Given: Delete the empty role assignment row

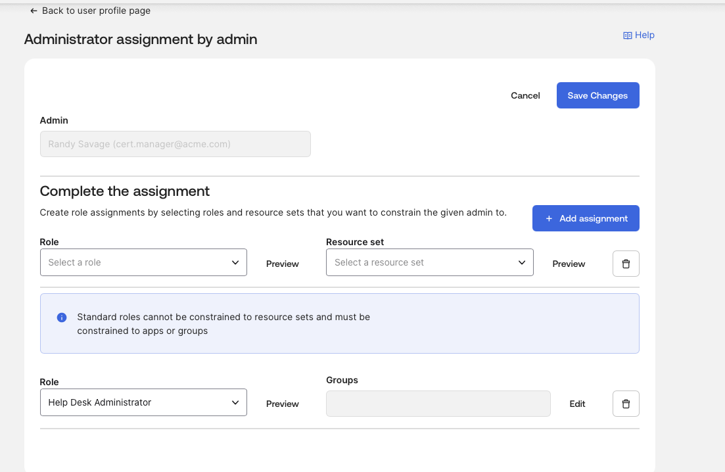Looking at the screenshot, I should (626, 264).
